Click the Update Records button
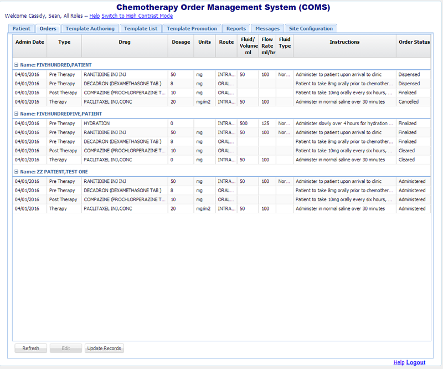This screenshot has width=443, height=369. (104, 348)
